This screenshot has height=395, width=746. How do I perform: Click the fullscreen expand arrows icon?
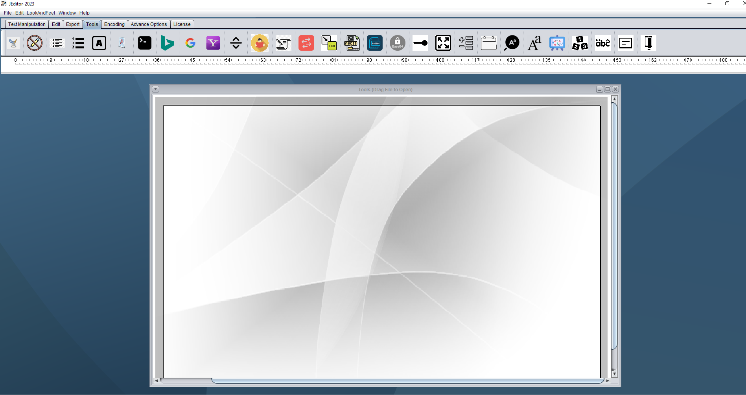[x=443, y=43]
